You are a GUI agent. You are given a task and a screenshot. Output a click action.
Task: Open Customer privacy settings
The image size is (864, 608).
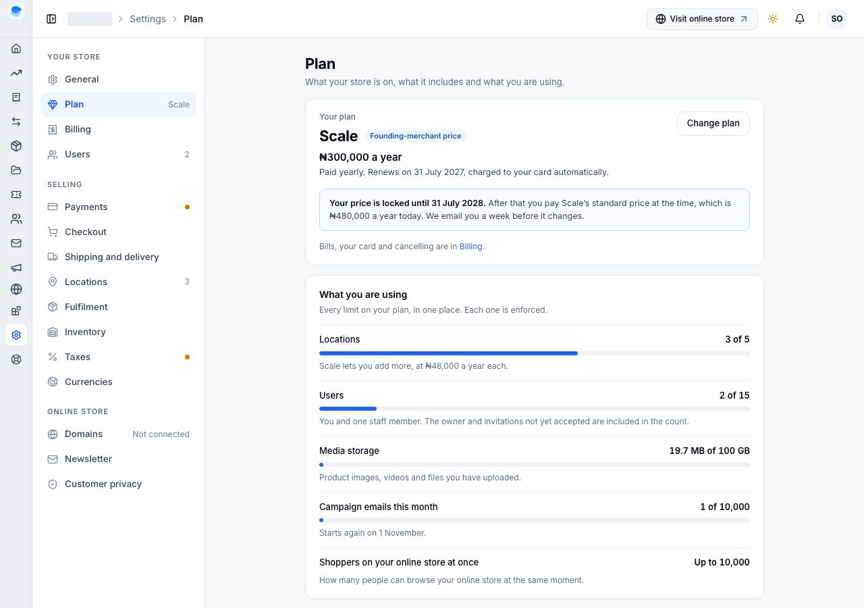point(118,484)
